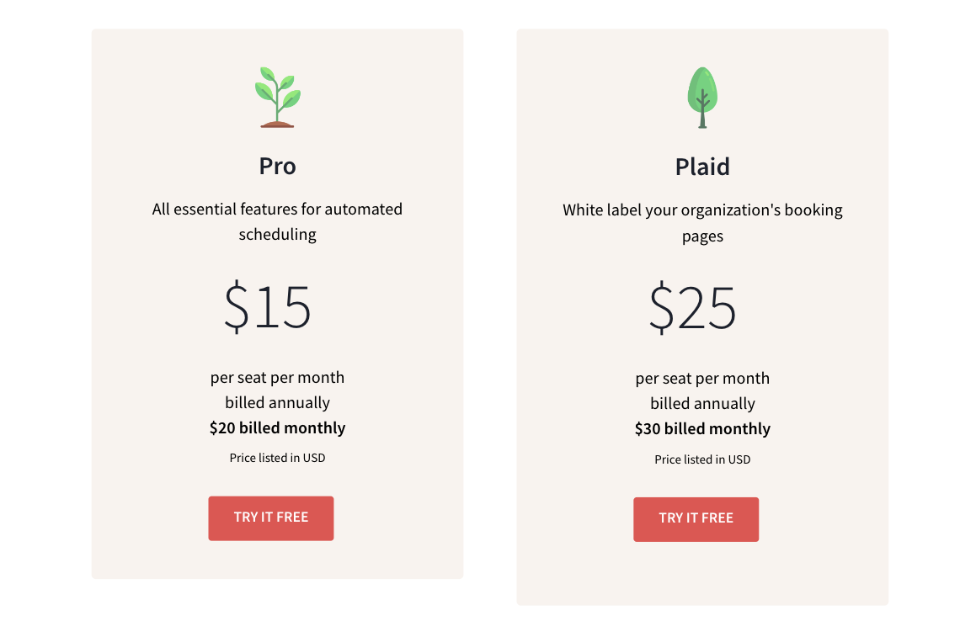
Task: Click "billed annually" on the Pro card
Action: 278,402
